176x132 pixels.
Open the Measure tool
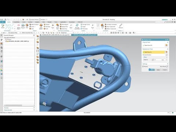click(121, 26)
